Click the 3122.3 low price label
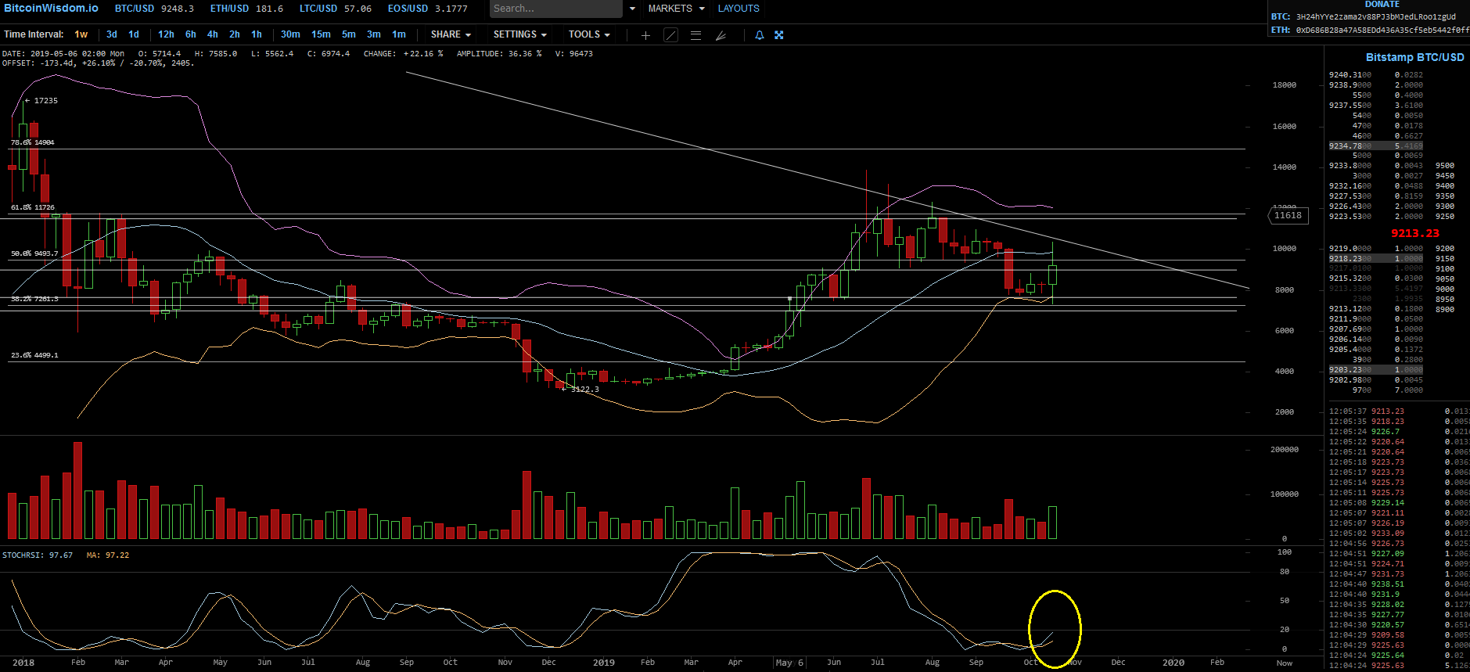The width and height of the screenshot is (1470, 672). [x=585, y=389]
